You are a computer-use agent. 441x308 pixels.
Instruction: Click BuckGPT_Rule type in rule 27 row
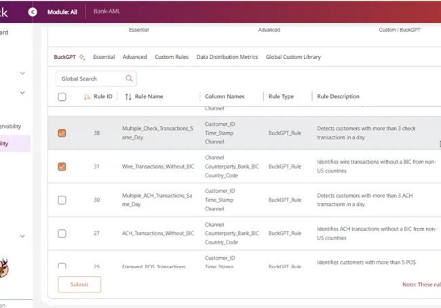(x=285, y=234)
